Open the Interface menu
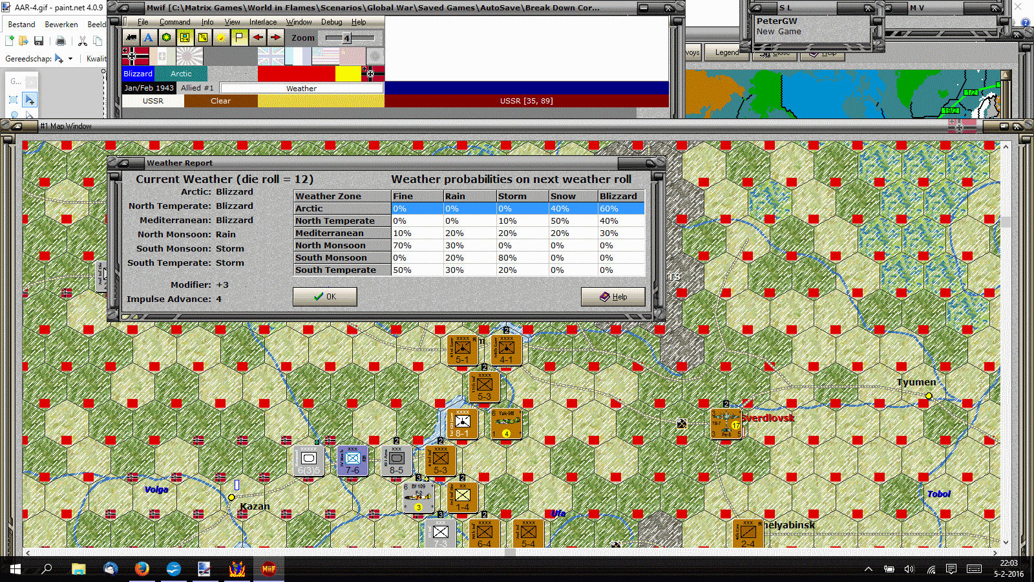Viewport: 1034px width, 582px height. click(x=263, y=22)
